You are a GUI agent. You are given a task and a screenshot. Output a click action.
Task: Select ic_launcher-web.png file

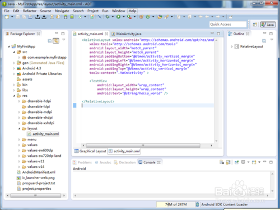tap(36, 178)
